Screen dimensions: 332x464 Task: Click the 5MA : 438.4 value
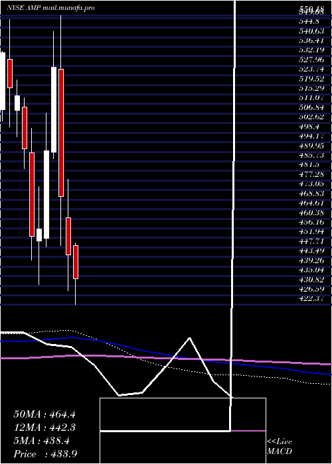click(41, 441)
